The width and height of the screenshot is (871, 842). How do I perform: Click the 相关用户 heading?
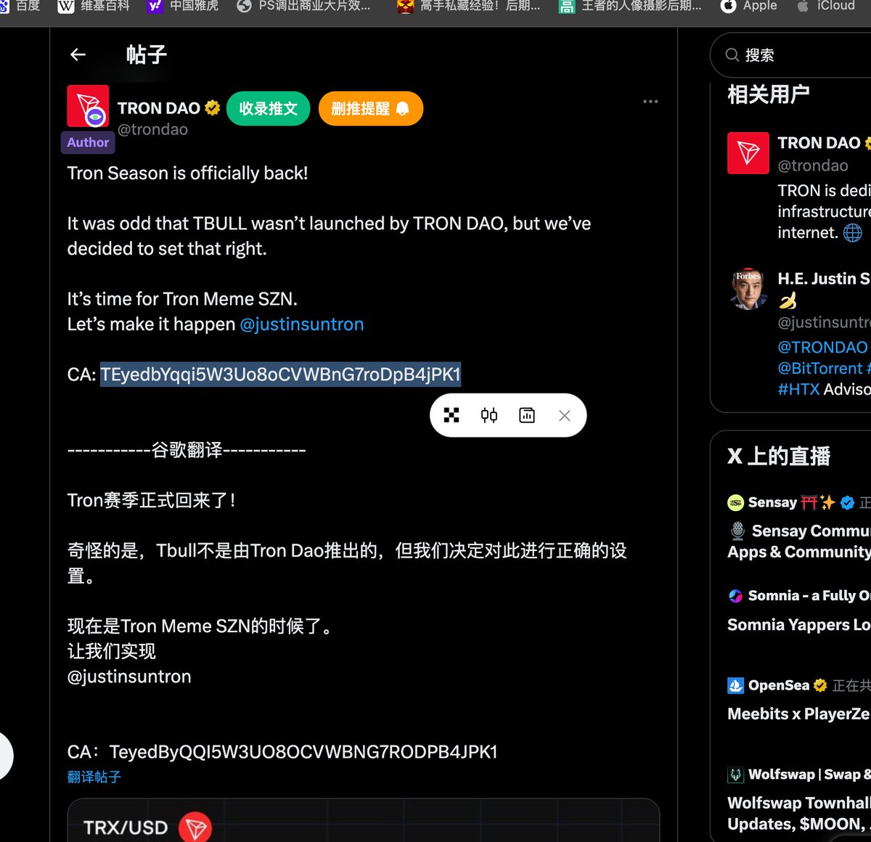pos(769,94)
